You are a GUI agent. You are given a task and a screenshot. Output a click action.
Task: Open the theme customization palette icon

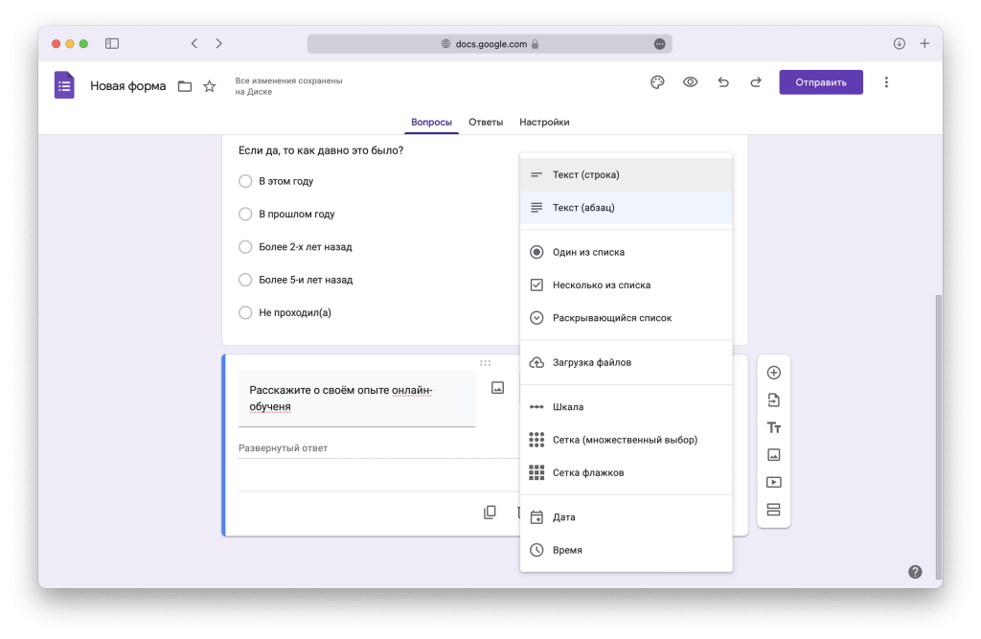point(657,82)
